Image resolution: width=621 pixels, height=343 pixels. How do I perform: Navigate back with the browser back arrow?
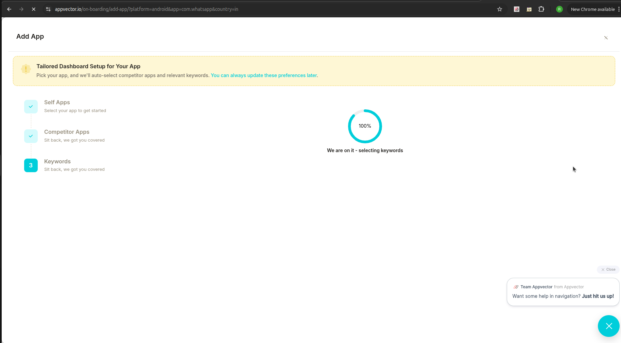coord(9,9)
